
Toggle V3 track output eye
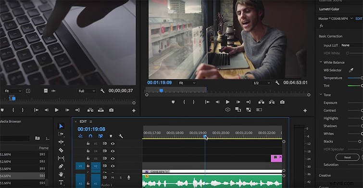[113, 158]
